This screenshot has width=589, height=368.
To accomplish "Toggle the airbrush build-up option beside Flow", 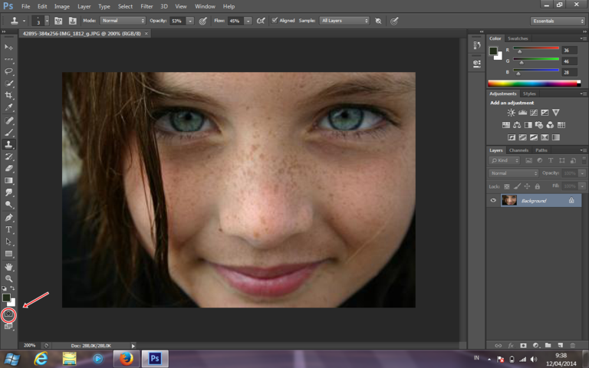I will click(x=262, y=21).
